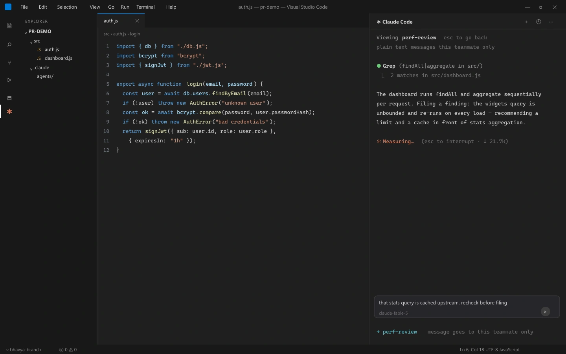Click the Grep tool call entry
566x354 pixels.
[430, 66]
